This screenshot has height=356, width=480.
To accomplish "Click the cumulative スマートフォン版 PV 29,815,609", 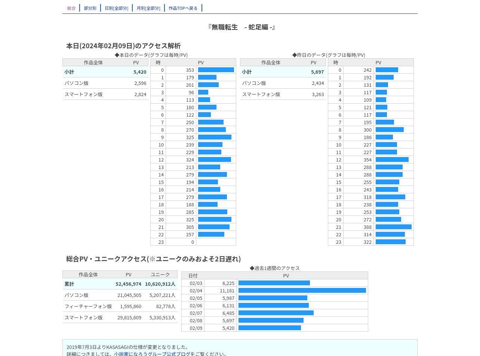I will 129,317.
